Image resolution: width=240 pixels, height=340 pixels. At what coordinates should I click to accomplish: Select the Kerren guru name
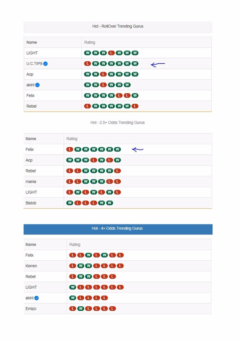point(31,266)
